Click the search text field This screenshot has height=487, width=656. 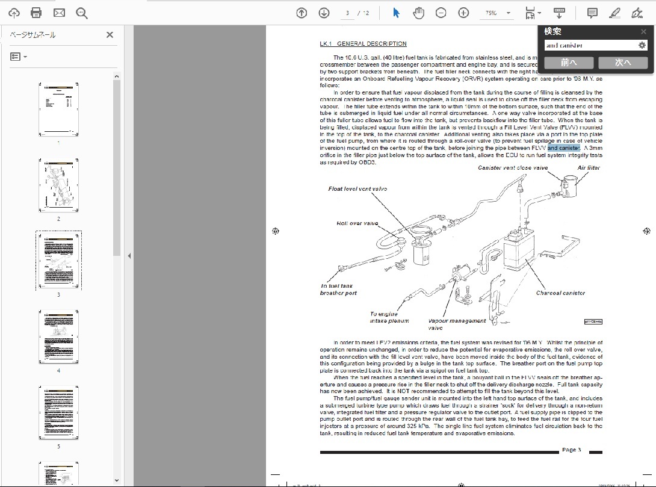[590, 45]
